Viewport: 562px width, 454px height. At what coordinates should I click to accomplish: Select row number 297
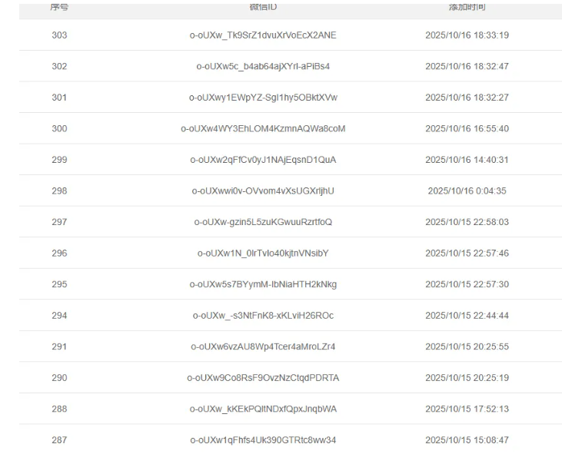59,222
